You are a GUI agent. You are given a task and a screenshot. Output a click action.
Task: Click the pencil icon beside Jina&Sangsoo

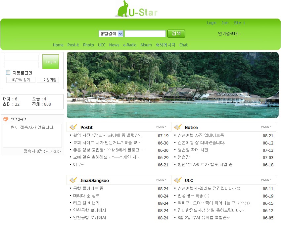[x=73, y=180]
